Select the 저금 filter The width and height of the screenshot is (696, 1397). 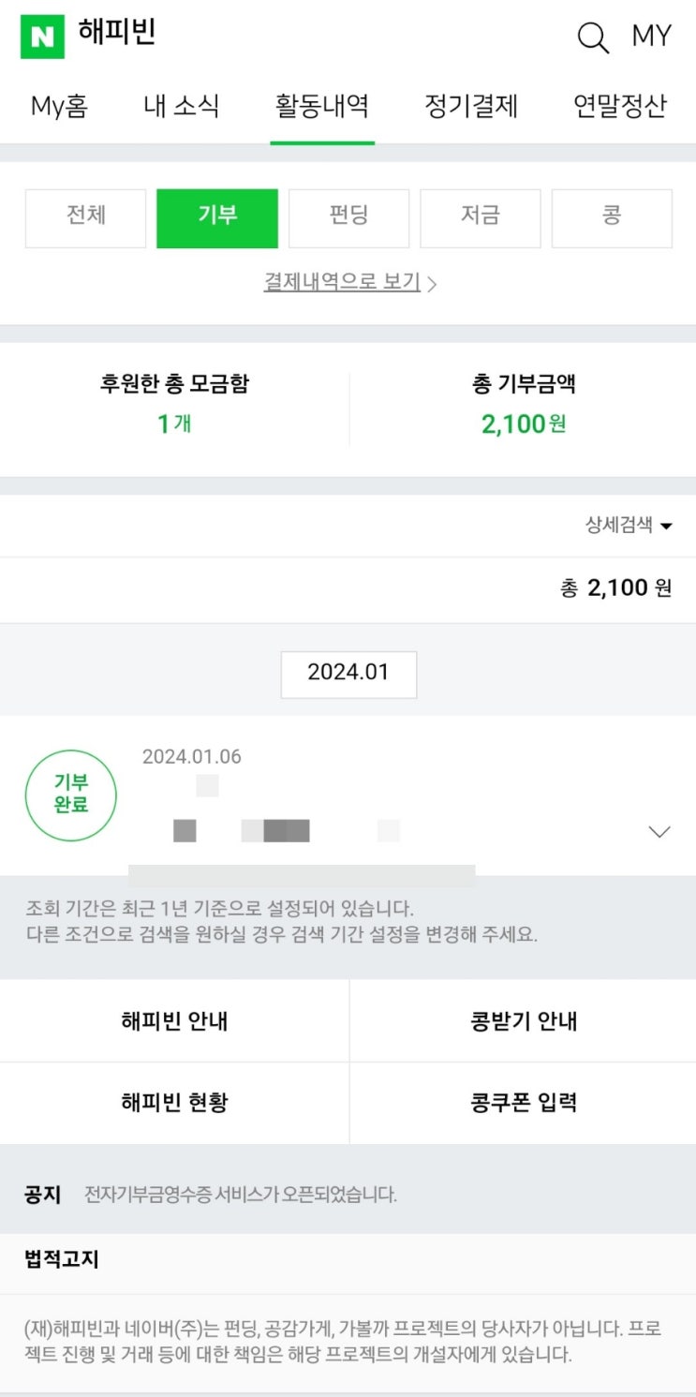(x=480, y=217)
